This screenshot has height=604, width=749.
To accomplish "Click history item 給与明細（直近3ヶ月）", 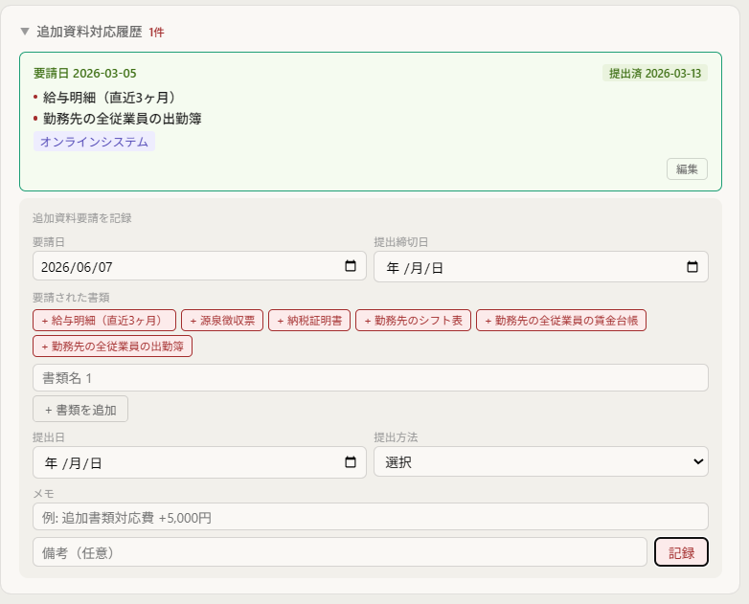I will click(109, 98).
